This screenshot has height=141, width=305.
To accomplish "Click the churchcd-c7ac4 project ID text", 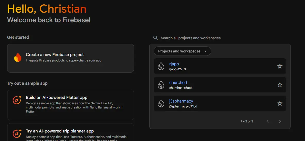I will pyautogui.click(x=181, y=88).
